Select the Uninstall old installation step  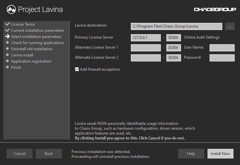pyautogui.click(x=32, y=49)
